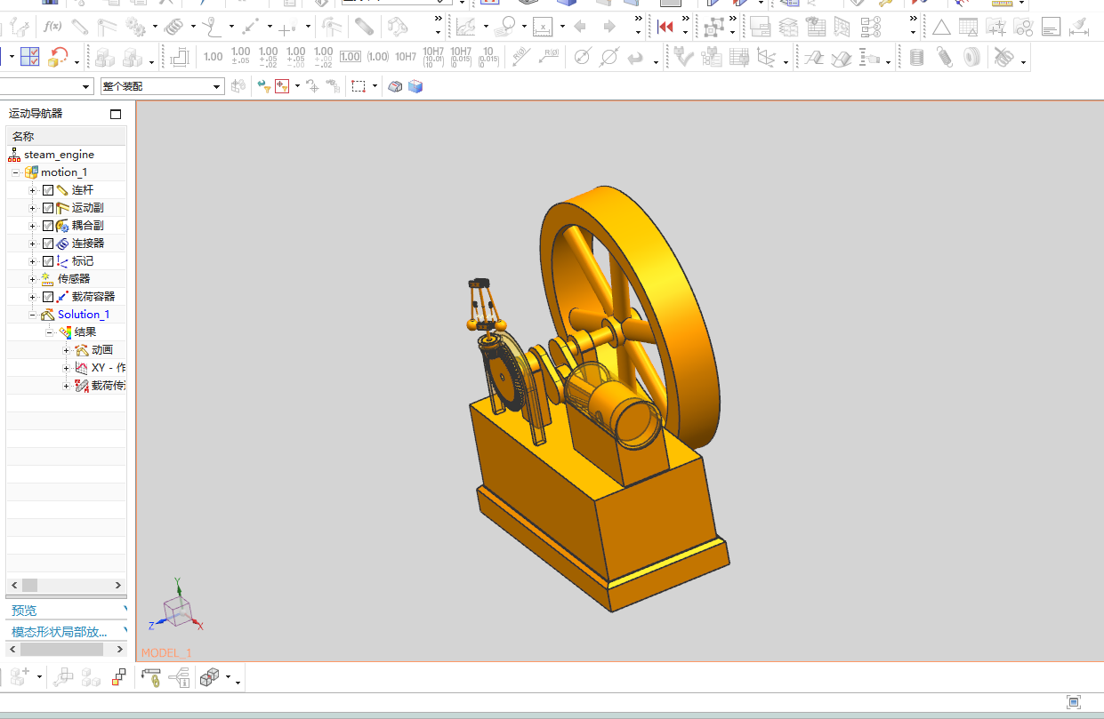Image resolution: width=1104 pixels, height=719 pixels.
Task: Expand the 动画 animation node
Action: coord(67,350)
